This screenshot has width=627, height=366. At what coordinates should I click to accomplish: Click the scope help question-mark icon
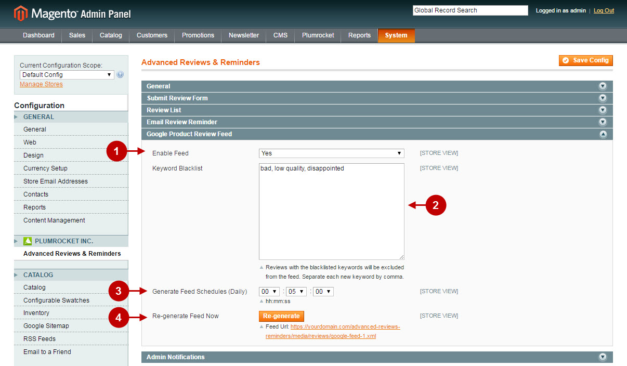tap(120, 75)
